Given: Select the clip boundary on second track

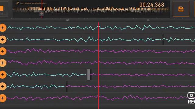Looking at the screenshot, I should (x=163, y=39).
